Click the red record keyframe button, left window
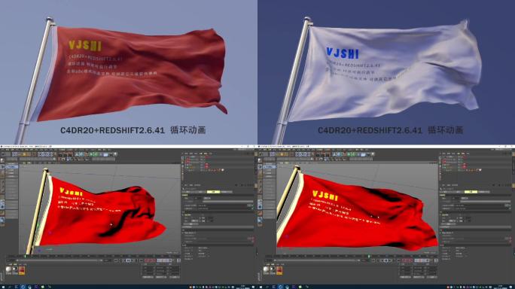515x289 pixels. pyautogui.click(x=147, y=260)
